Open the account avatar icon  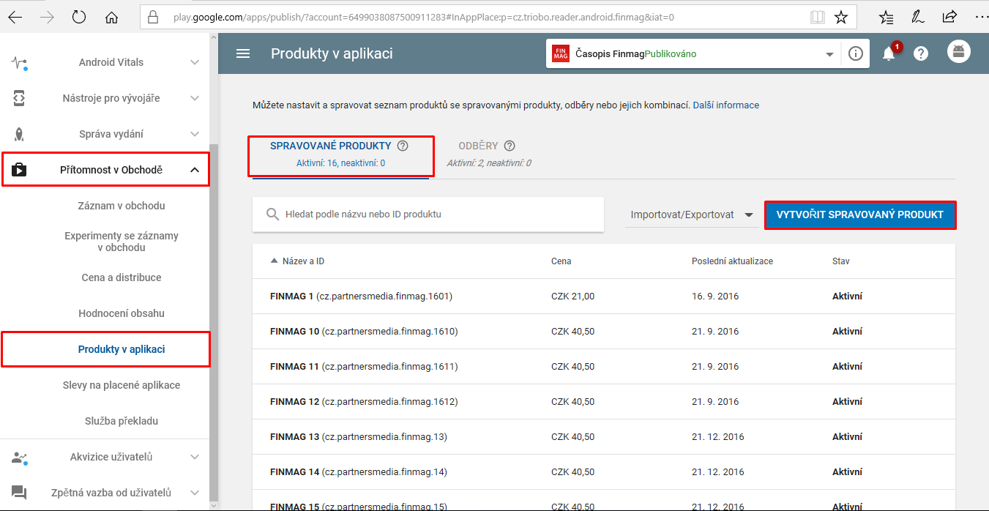[958, 51]
